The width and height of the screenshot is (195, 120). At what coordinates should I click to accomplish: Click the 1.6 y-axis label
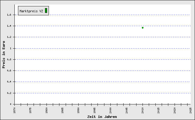(9, 15)
